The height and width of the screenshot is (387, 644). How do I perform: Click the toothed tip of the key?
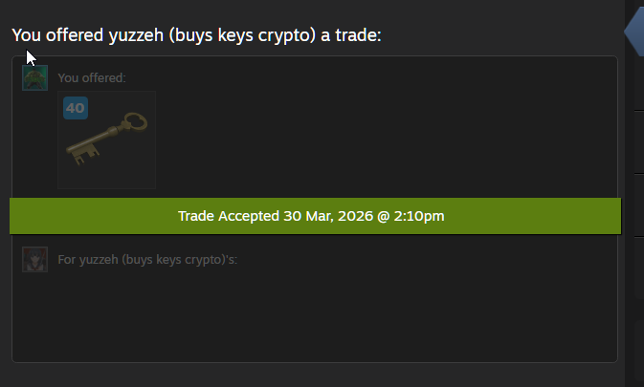pos(83,156)
